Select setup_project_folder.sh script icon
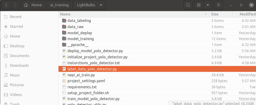This screenshot has width=256, height=105. click(64, 93)
